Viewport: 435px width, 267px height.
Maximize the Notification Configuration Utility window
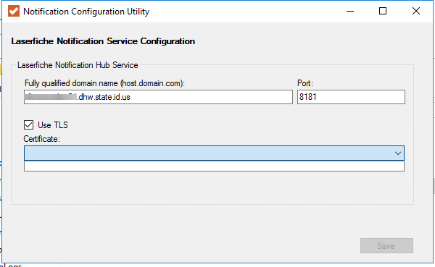point(383,12)
